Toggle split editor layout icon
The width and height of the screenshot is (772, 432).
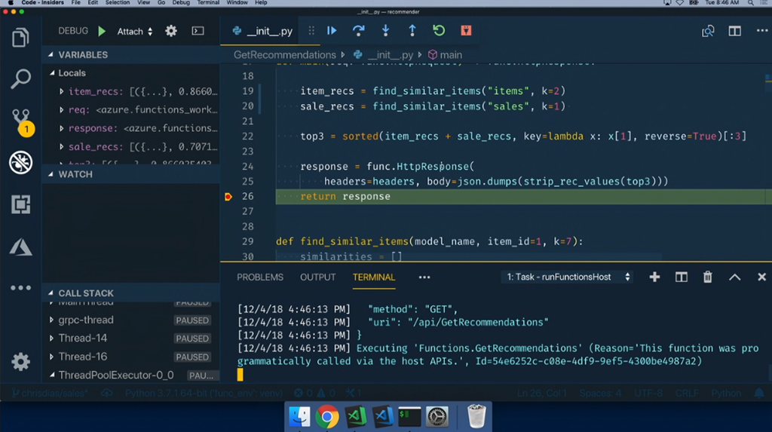tap(734, 31)
